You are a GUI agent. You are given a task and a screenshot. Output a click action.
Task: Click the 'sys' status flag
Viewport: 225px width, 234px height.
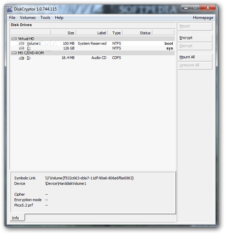(x=170, y=48)
